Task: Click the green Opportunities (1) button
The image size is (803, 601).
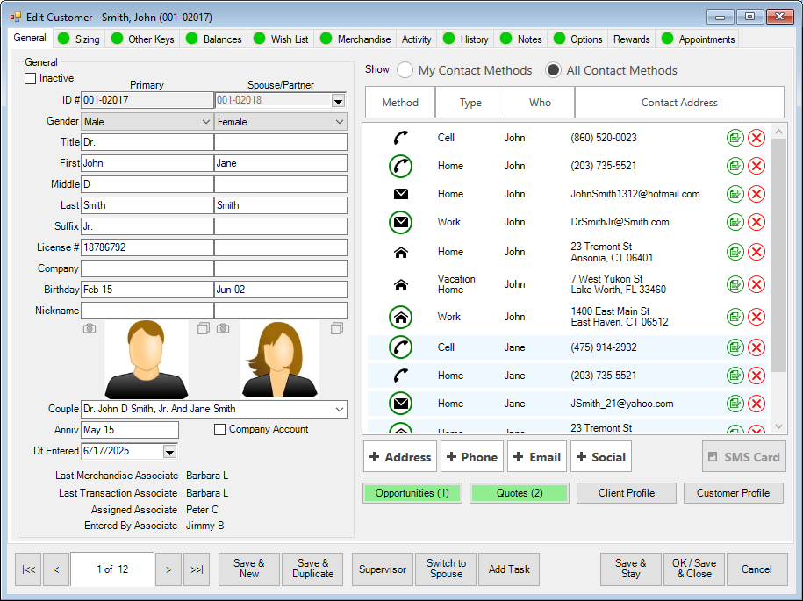Action: tap(412, 493)
